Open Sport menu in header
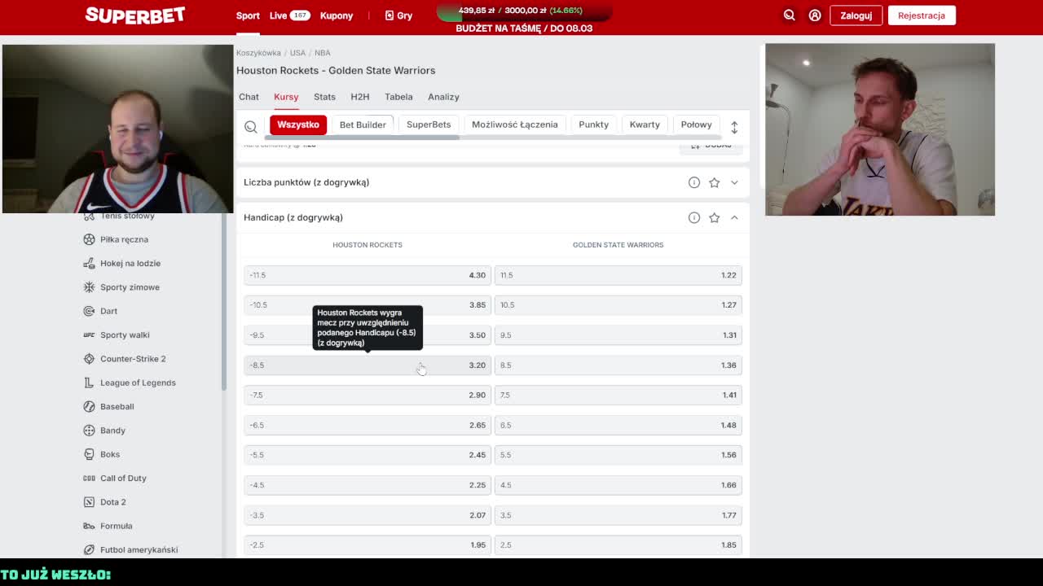Image resolution: width=1043 pixels, height=586 pixels. (x=248, y=15)
